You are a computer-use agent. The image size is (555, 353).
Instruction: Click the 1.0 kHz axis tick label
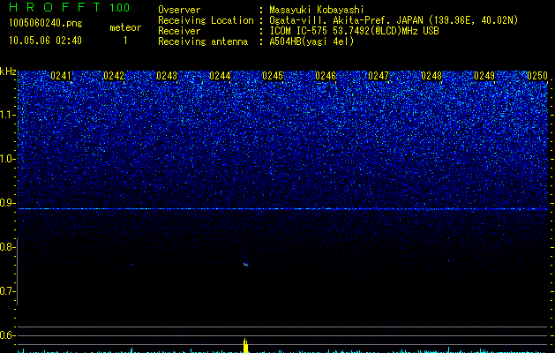[7, 159]
